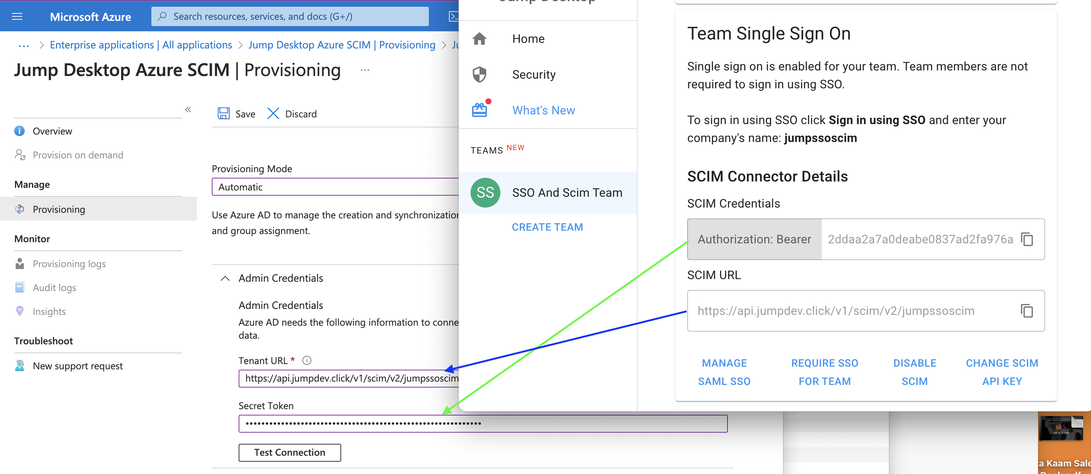Click the Tenant URL info icon
1091x474 pixels.
coord(307,360)
